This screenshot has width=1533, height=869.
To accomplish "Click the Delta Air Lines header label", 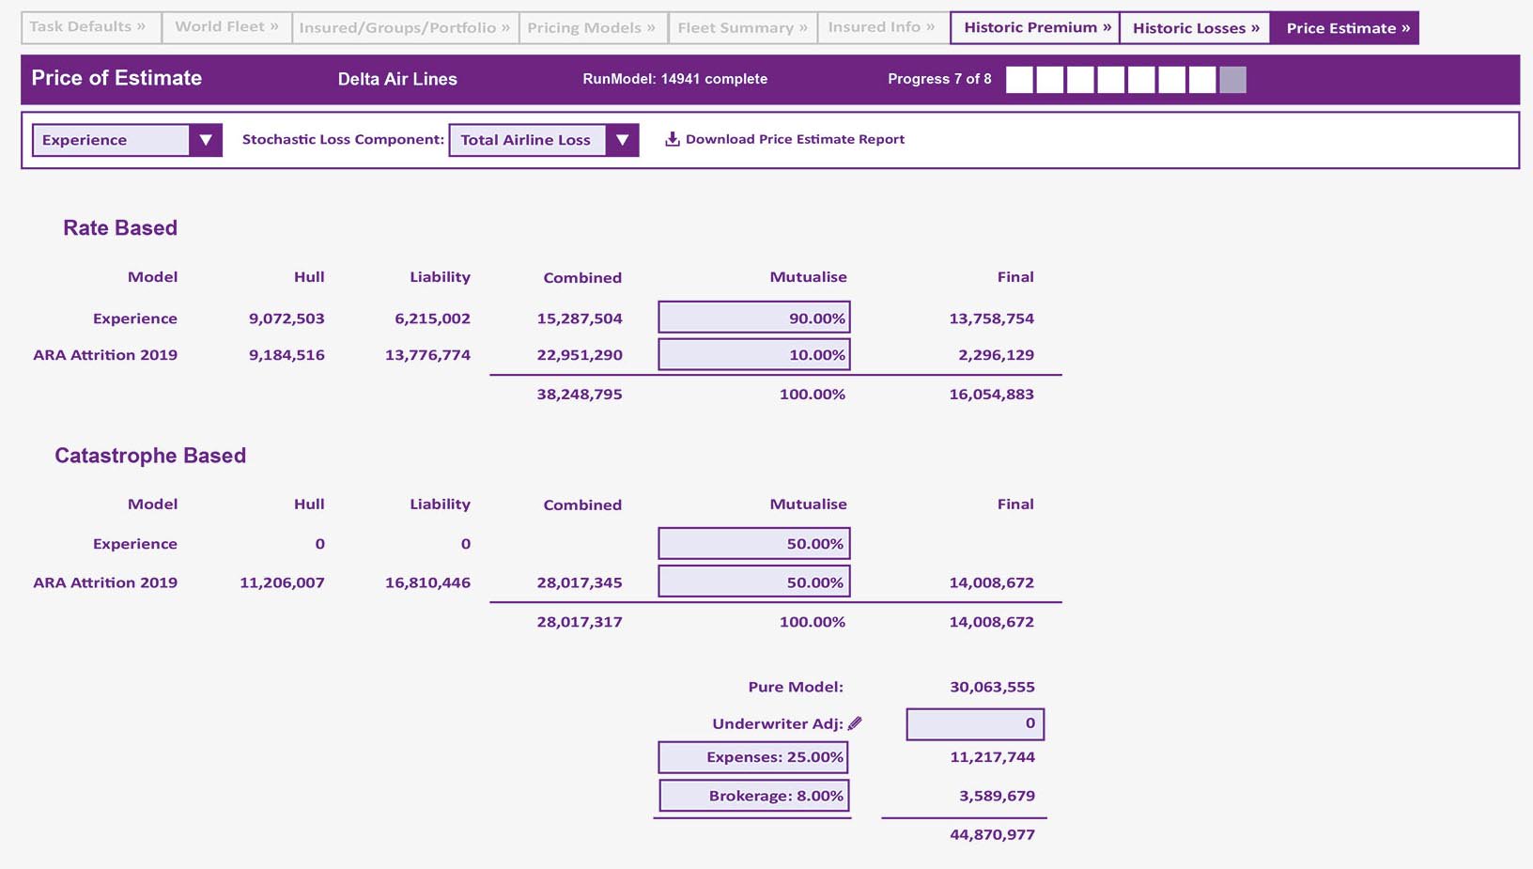I will 397,79.
